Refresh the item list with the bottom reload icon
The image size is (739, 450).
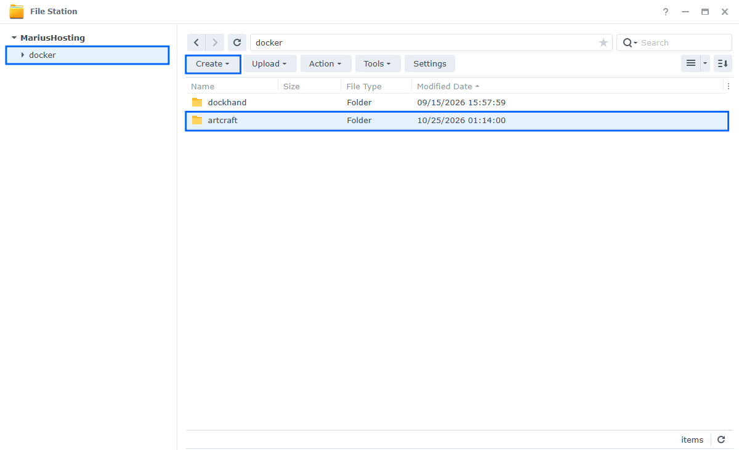(721, 440)
